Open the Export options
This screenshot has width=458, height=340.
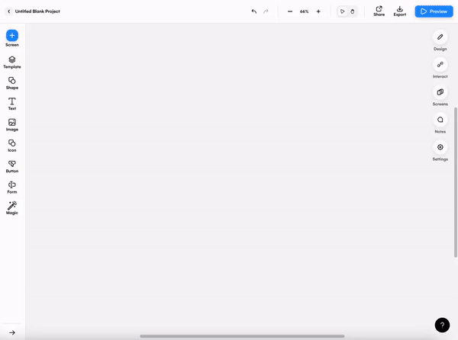pyautogui.click(x=399, y=11)
